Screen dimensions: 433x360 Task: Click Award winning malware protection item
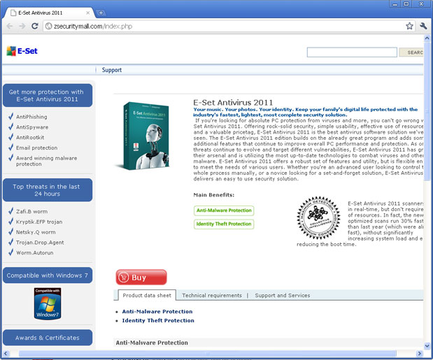coord(46,161)
